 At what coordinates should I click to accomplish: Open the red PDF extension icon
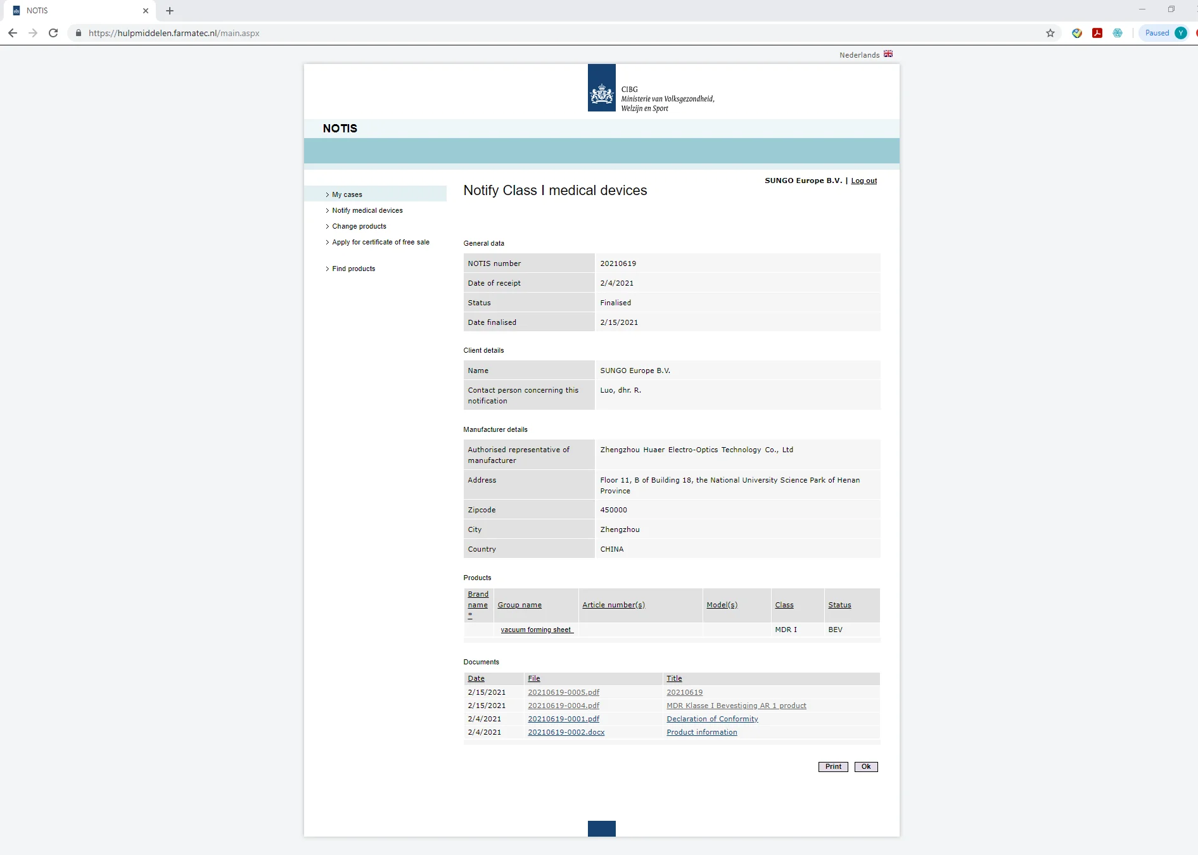(x=1097, y=33)
